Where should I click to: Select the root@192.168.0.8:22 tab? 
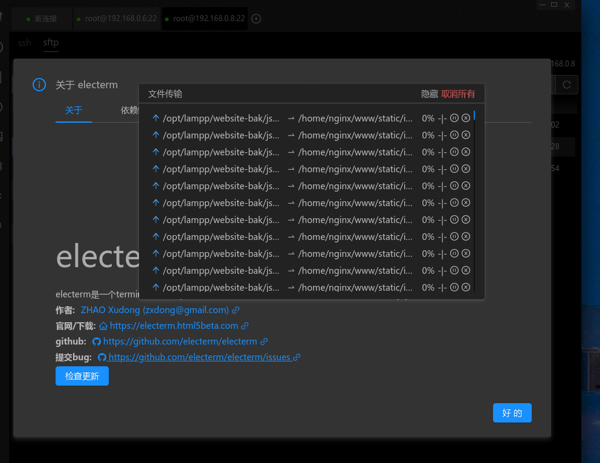pyautogui.click(x=205, y=19)
